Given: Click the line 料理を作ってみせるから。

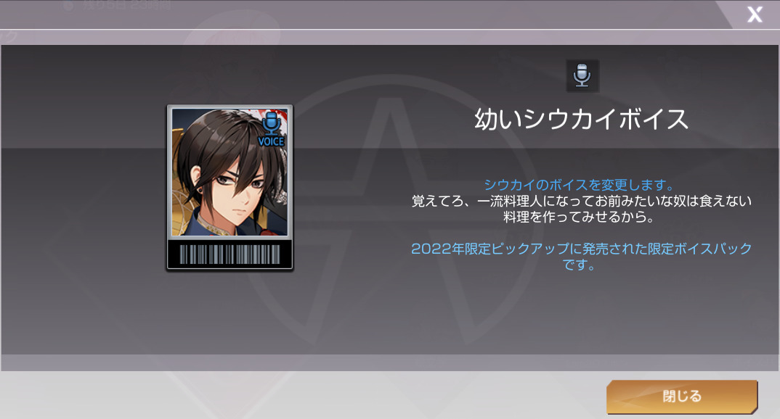Looking at the screenshot, I should coord(579,217).
